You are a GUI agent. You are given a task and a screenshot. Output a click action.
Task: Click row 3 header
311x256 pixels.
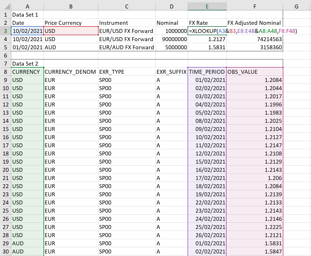[x=5, y=31]
